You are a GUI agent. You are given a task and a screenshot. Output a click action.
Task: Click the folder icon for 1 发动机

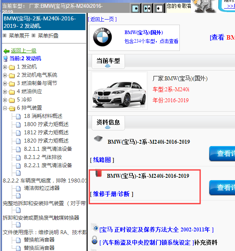pos(12,67)
